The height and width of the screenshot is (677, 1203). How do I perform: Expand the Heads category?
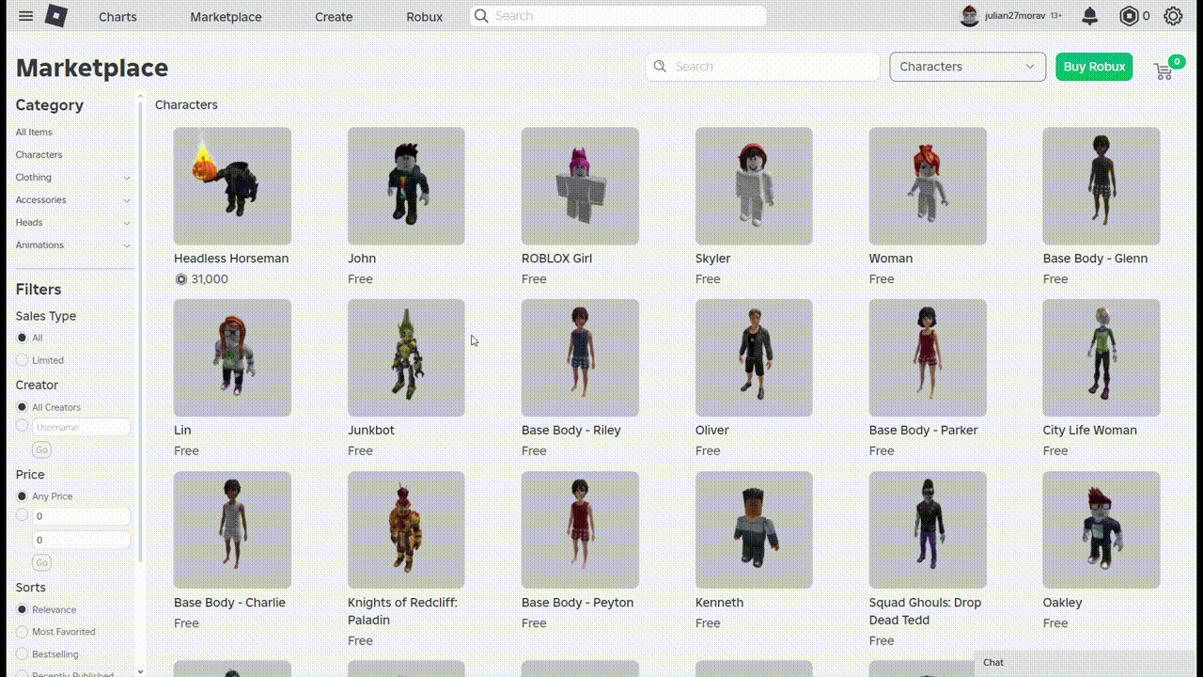(127, 223)
